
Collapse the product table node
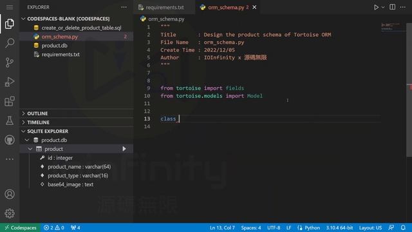point(30,149)
